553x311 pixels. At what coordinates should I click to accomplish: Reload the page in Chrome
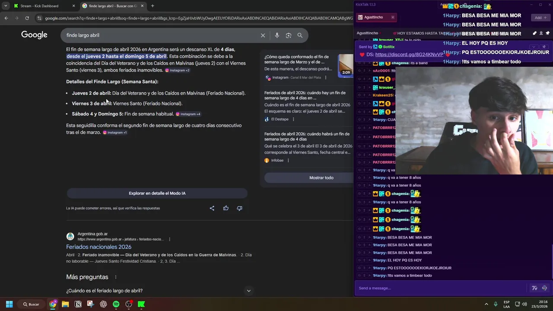tap(27, 18)
